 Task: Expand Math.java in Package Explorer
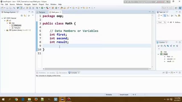(x=10, y=25)
